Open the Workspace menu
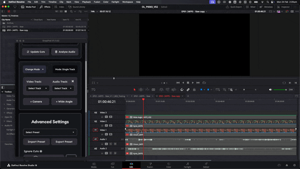The image size is (300, 169). click(127, 2)
